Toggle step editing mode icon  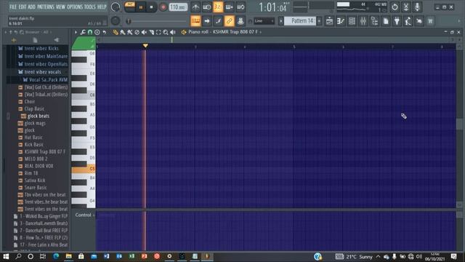pos(218,21)
